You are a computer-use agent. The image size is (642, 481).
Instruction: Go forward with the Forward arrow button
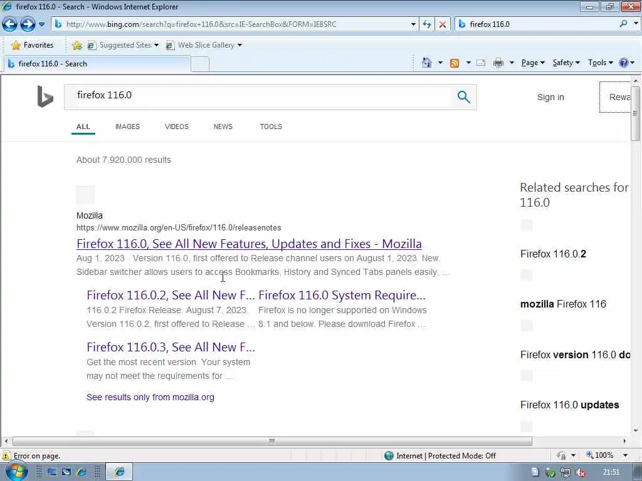click(x=28, y=24)
